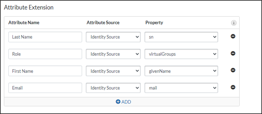Open Attribute Source dropdown for Role
The width and height of the screenshot is (262, 114).
click(x=113, y=54)
